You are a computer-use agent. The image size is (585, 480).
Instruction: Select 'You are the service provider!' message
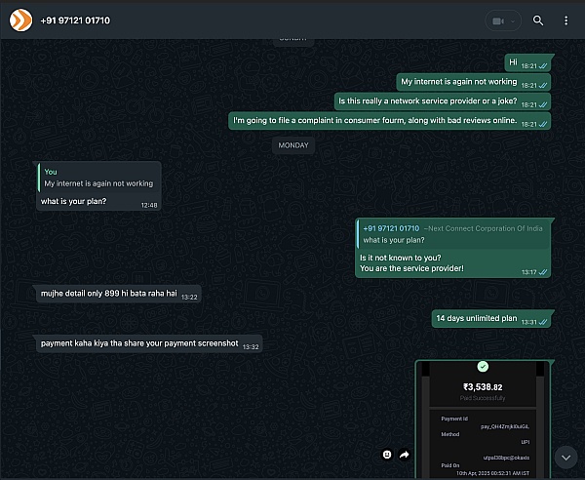tap(453, 248)
